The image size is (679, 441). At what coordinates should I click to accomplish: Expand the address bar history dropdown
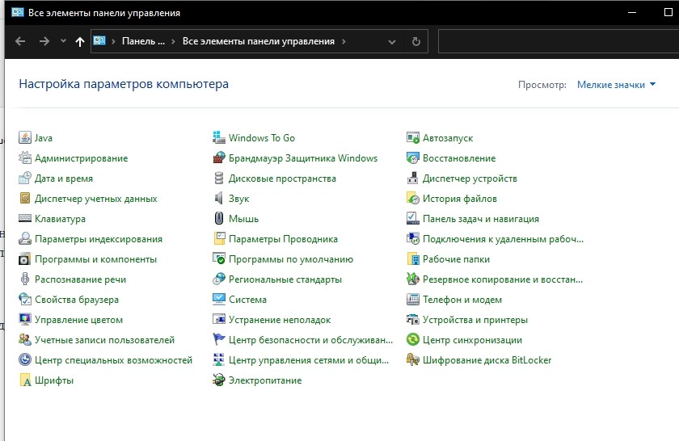point(392,41)
